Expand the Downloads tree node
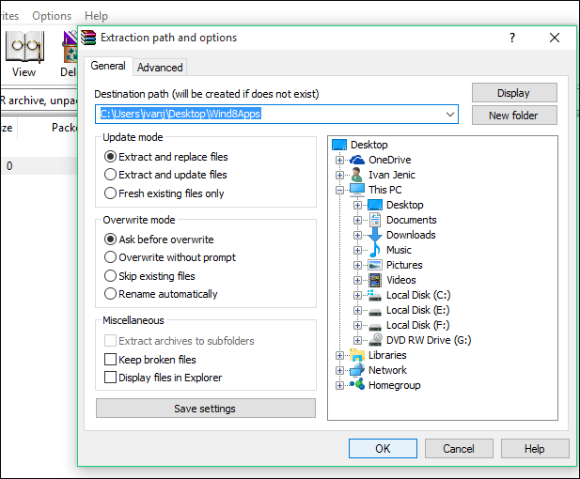 tap(357, 235)
